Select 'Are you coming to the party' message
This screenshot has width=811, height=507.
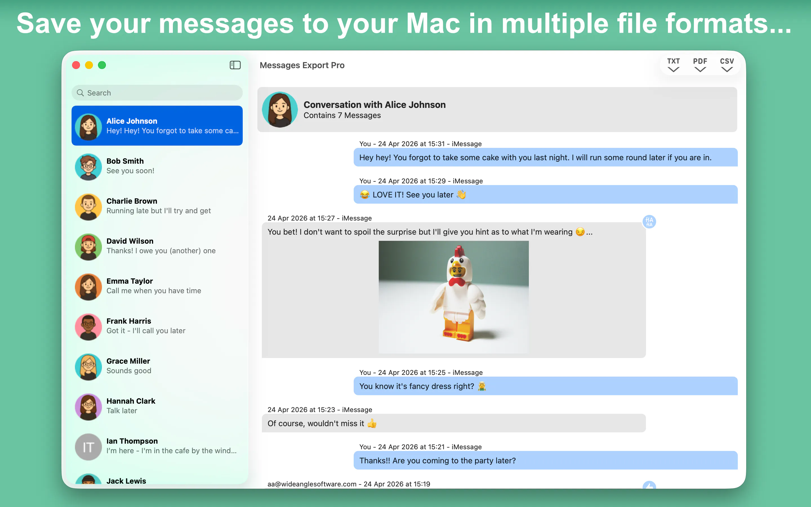[x=545, y=461]
